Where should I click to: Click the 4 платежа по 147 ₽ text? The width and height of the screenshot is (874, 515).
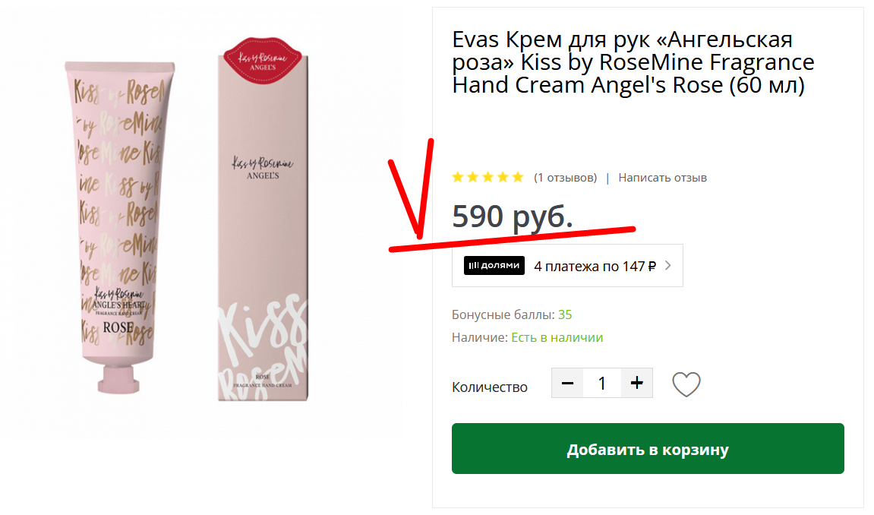point(595,267)
